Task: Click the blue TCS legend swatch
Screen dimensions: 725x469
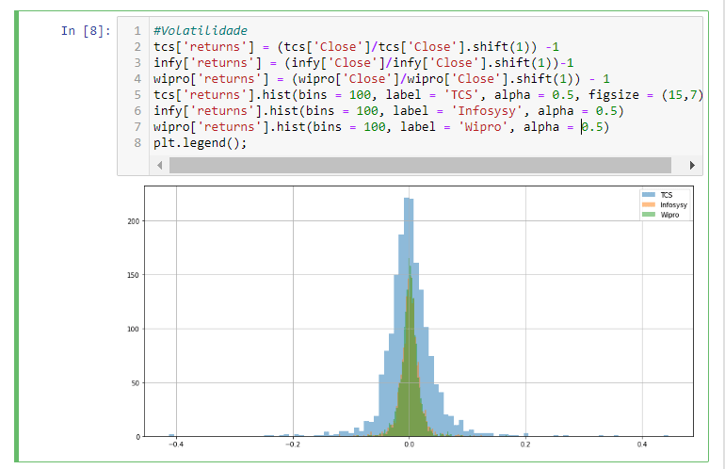Action: coord(648,195)
